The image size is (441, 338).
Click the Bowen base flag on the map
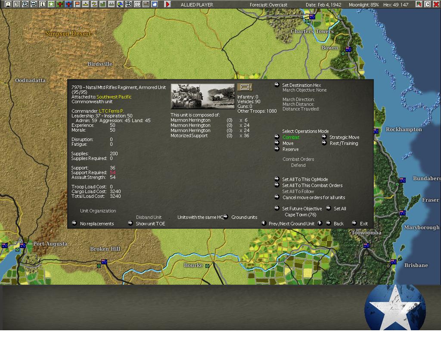pyautogui.click(x=348, y=49)
